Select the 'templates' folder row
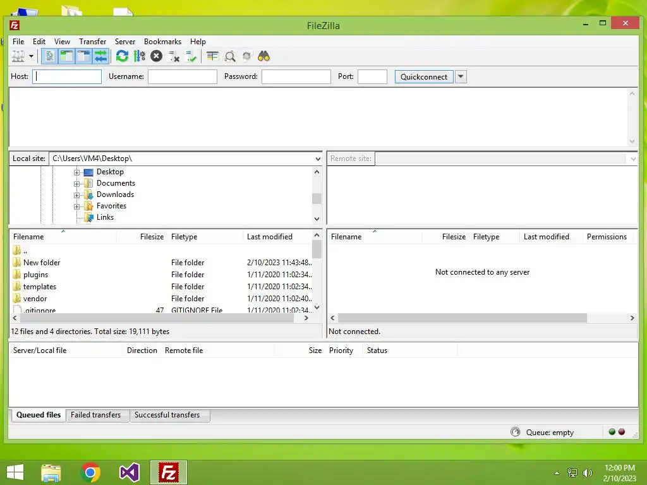Image resolution: width=647 pixels, height=485 pixels. (x=161, y=286)
